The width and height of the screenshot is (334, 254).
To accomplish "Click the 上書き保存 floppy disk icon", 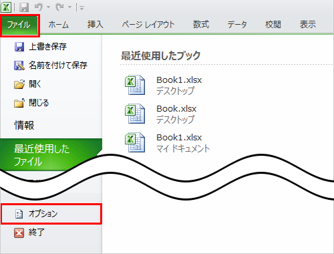I will (19, 47).
